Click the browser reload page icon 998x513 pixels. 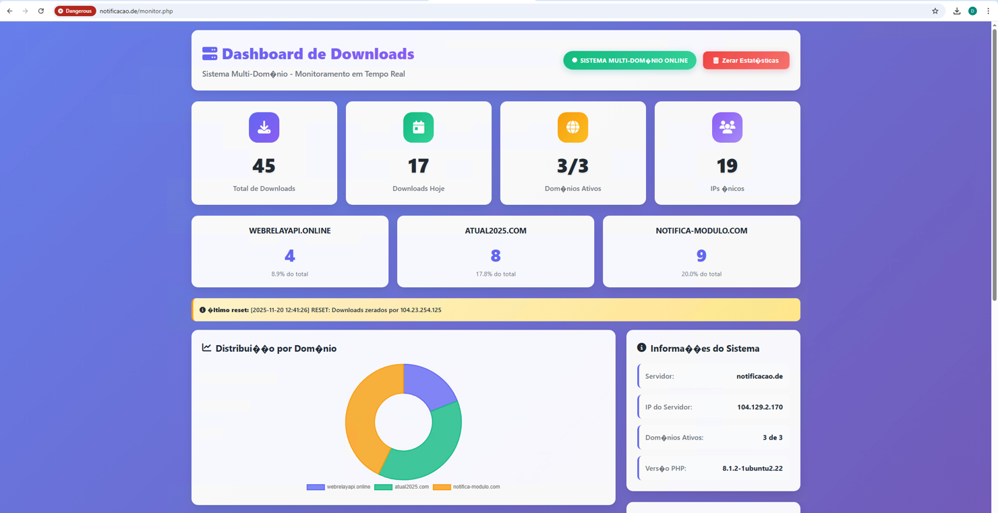[x=41, y=11]
